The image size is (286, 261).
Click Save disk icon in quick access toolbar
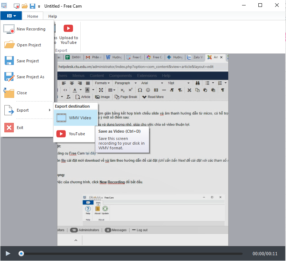click(x=32, y=6)
